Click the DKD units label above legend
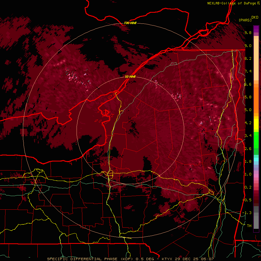261x261 pixels. 255,17
